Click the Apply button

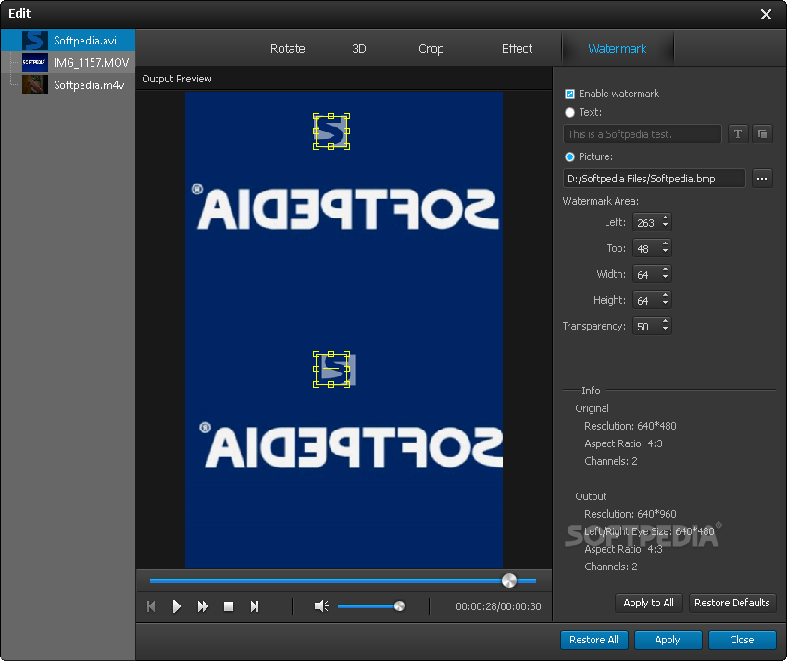point(668,640)
